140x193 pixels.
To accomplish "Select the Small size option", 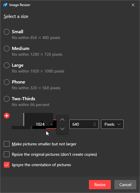I will pyautogui.click(x=7, y=32).
